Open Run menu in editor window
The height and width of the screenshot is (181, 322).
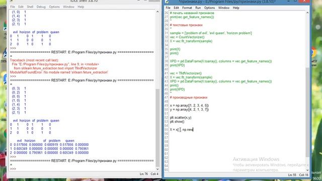click(x=198, y=8)
